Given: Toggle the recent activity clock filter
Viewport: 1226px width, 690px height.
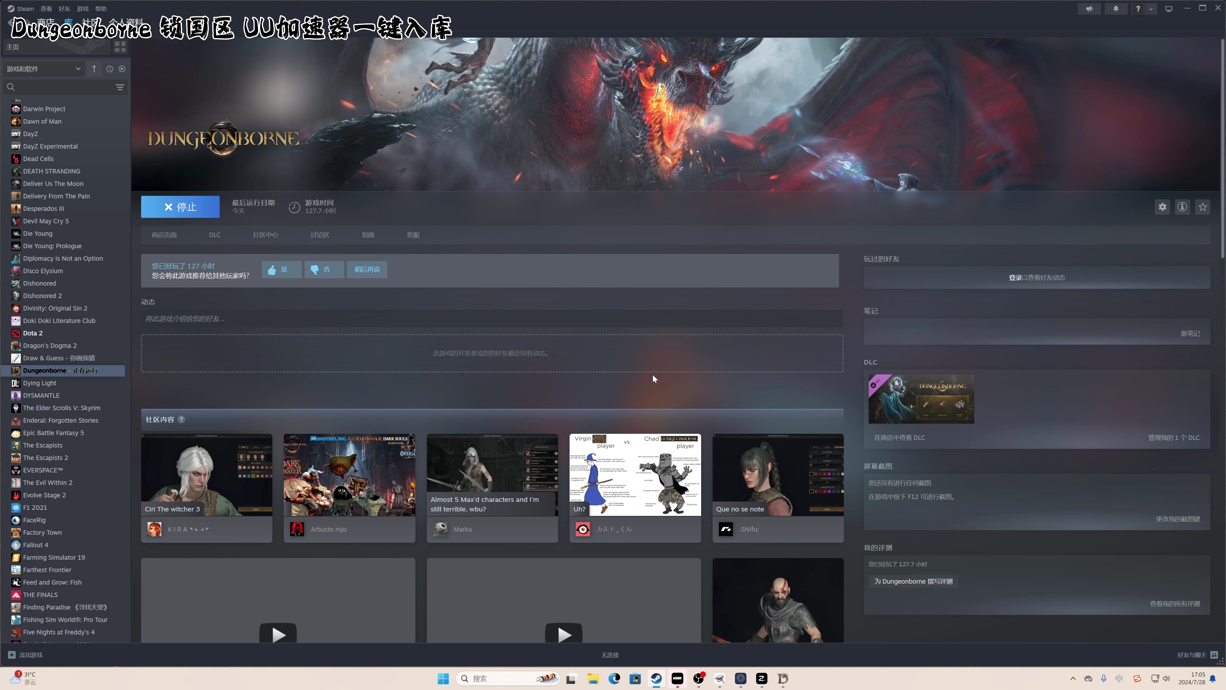Looking at the screenshot, I should coord(110,69).
